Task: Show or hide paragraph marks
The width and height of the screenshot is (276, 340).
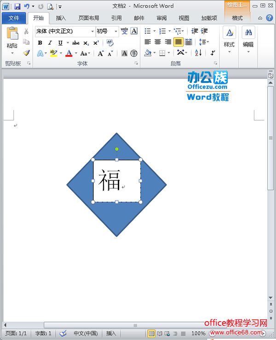Action: point(213,53)
